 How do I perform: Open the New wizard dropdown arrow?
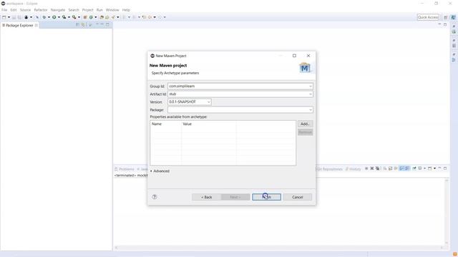[x=9, y=17]
